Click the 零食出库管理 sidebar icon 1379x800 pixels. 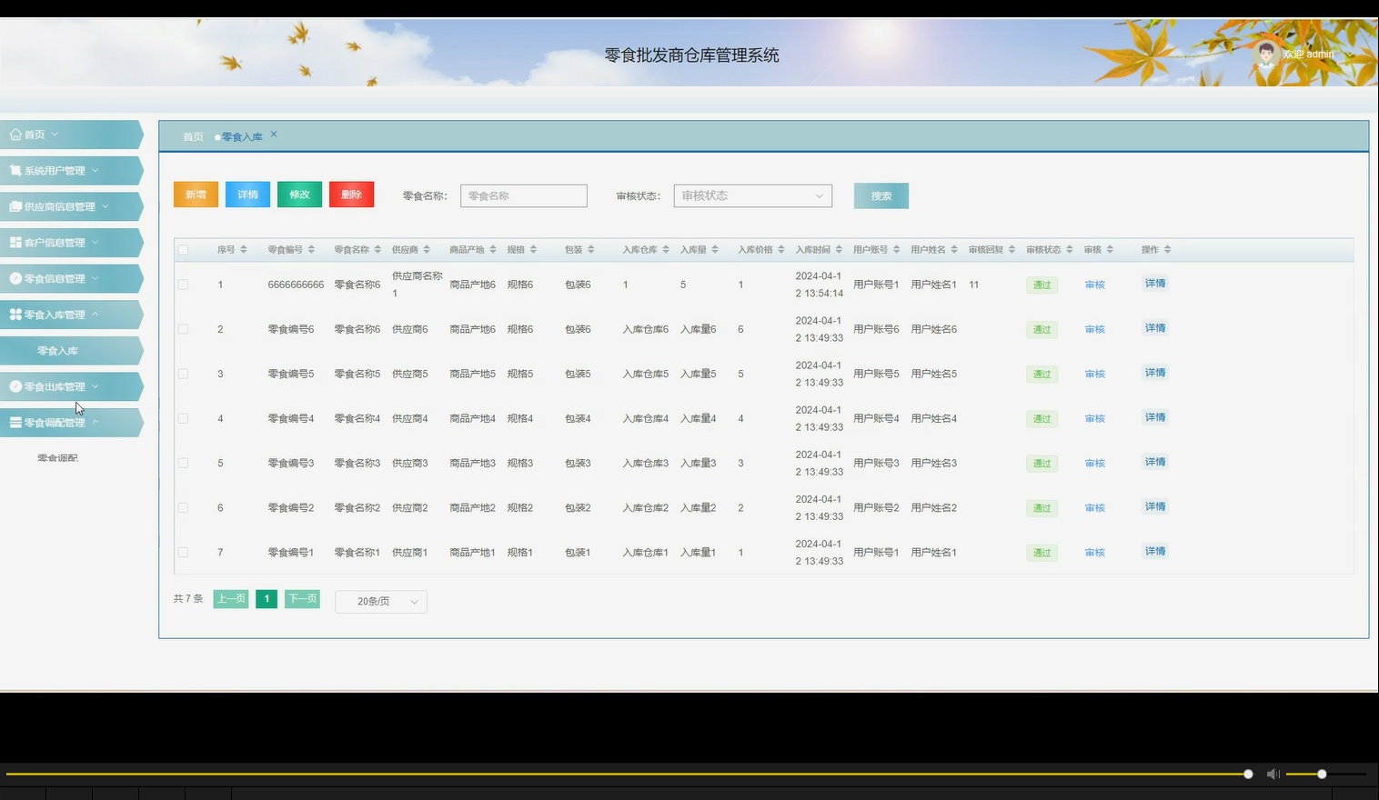[14, 385]
